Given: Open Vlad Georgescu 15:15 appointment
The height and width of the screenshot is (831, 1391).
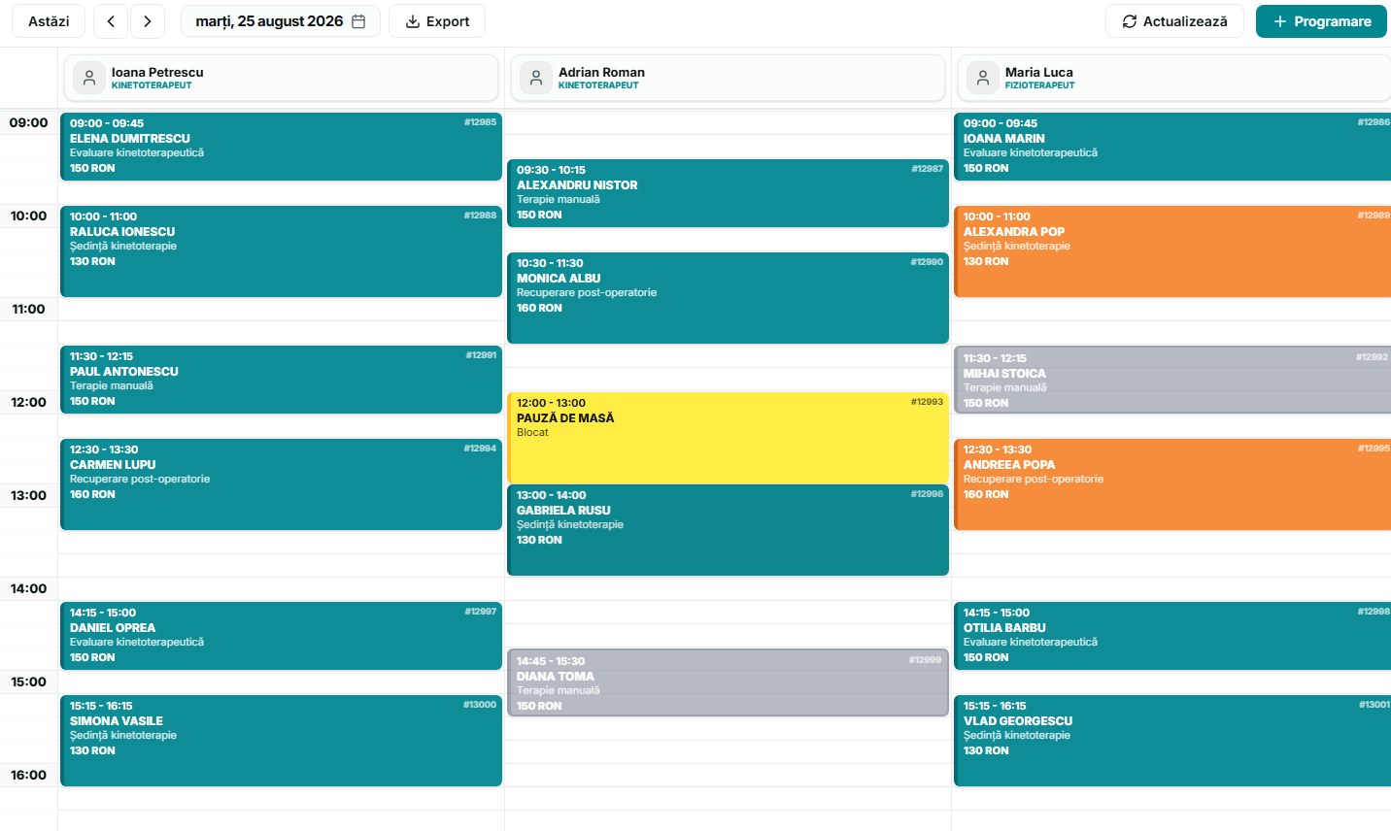Looking at the screenshot, I should (1172, 741).
